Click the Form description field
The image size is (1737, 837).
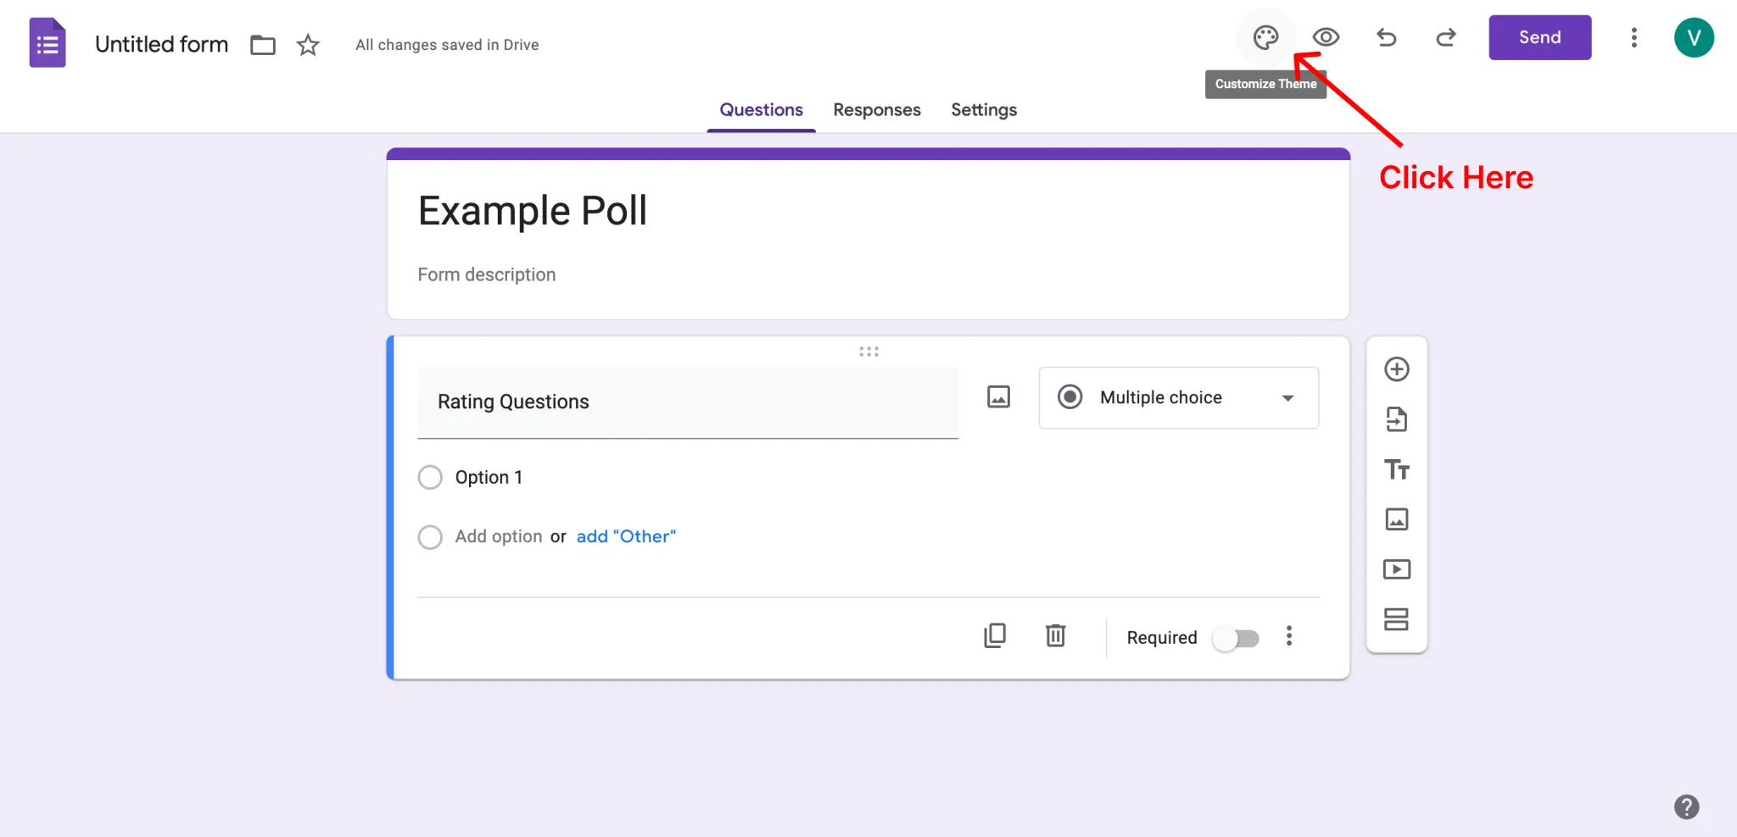coord(487,274)
